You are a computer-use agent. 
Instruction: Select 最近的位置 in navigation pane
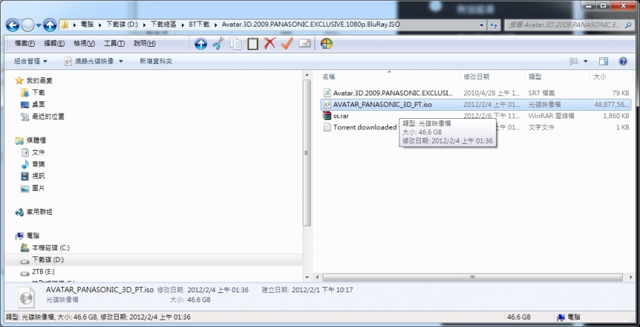click(x=48, y=117)
